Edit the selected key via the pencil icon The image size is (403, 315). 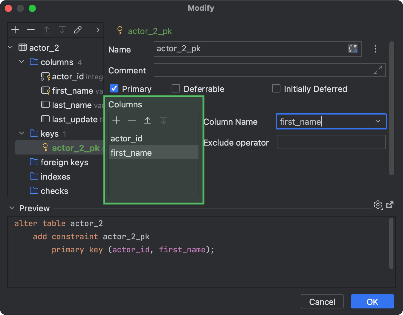click(78, 30)
